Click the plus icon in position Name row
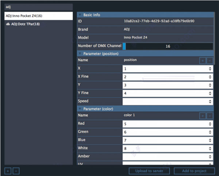Screen dimensions: 219x176 [x=203, y=61]
